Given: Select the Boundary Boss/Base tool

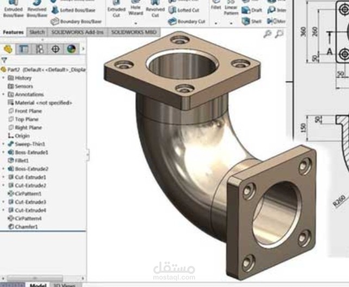Looking at the screenshot, I should coord(76,22).
